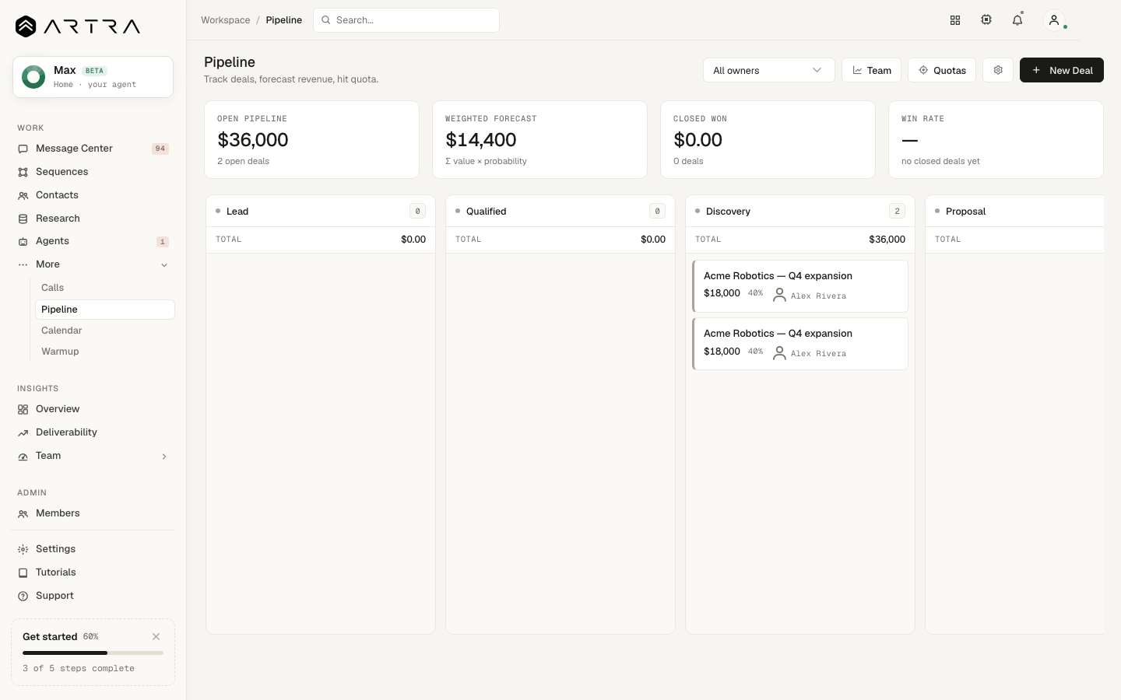This screenshot has height=700, width=1121.
Task: Click the Proposal column header
Action: click(x=1014, y=212)
